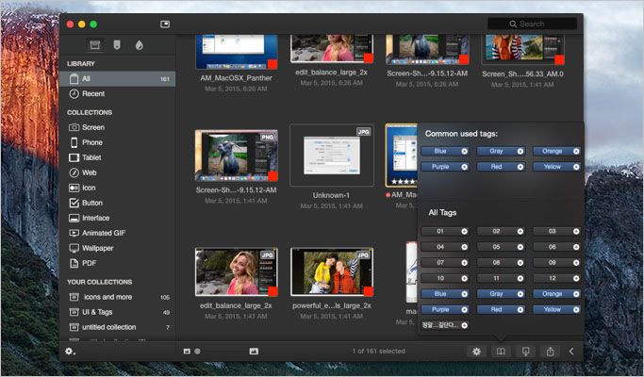Select All in the Library section
The image size is (644, 377).
pos(118,79)
